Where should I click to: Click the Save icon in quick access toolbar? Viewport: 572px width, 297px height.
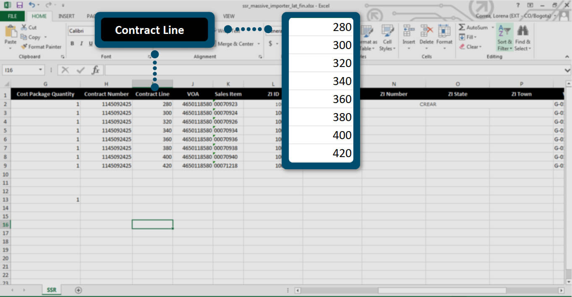click(x=19, y=5)
